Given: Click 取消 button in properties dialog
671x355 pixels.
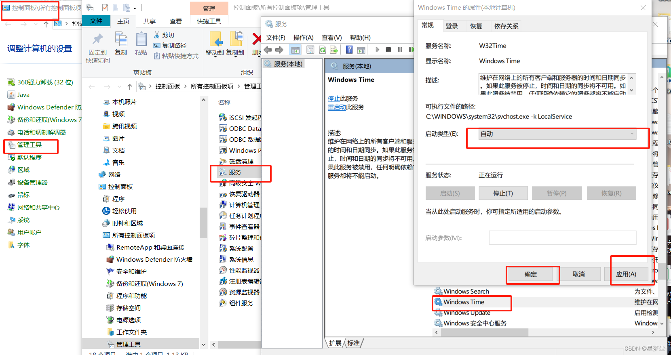Looking at the screenshot, I should point(579,274).
